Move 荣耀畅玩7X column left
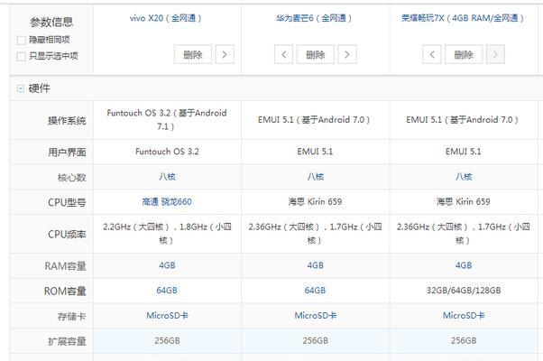 coord(432,54)
